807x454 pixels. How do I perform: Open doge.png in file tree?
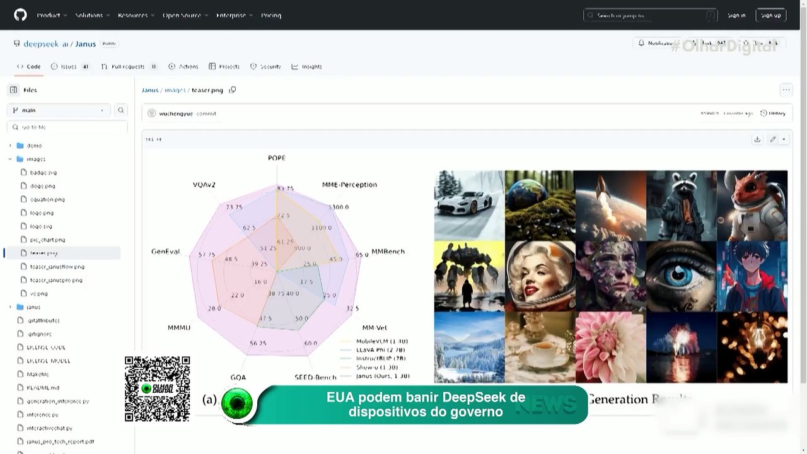[43, 186]
